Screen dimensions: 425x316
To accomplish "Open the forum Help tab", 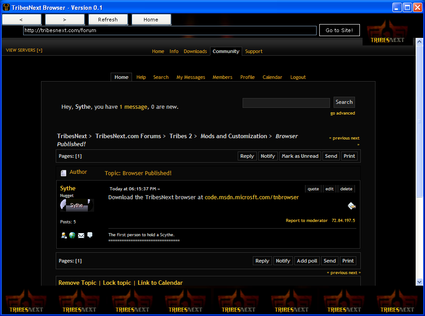I will (x=141, y=77).
